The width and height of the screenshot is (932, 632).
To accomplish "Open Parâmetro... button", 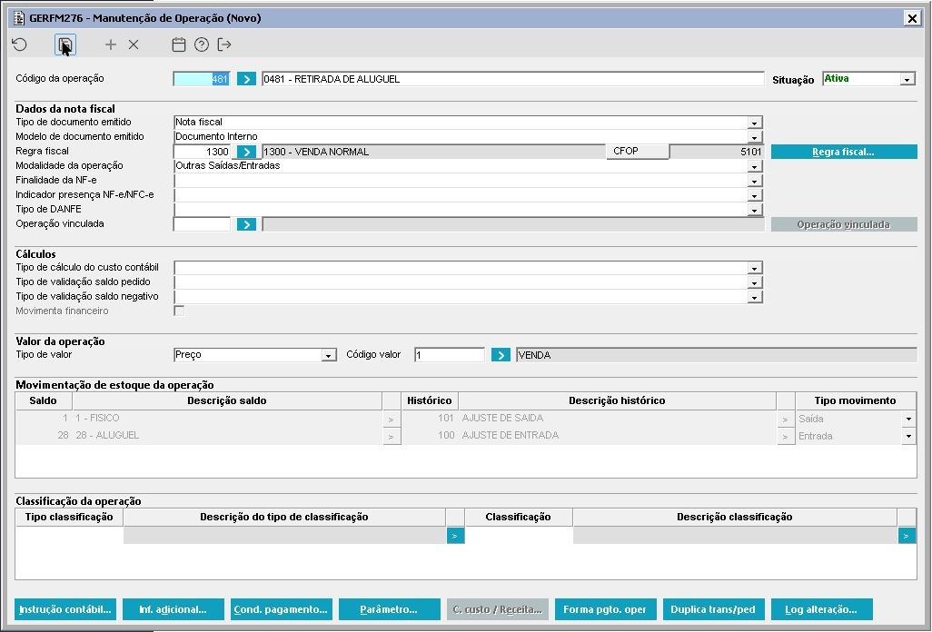I will click(x=390, y=609).
